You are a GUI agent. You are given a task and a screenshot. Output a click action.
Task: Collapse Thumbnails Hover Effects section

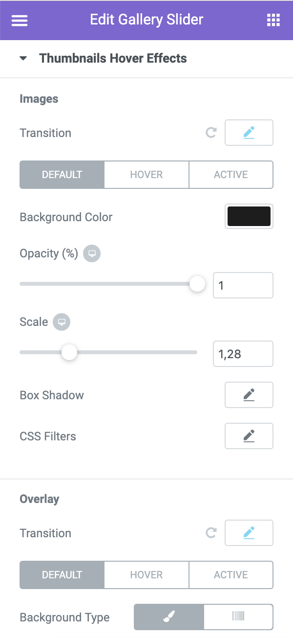tap(23, 58)
